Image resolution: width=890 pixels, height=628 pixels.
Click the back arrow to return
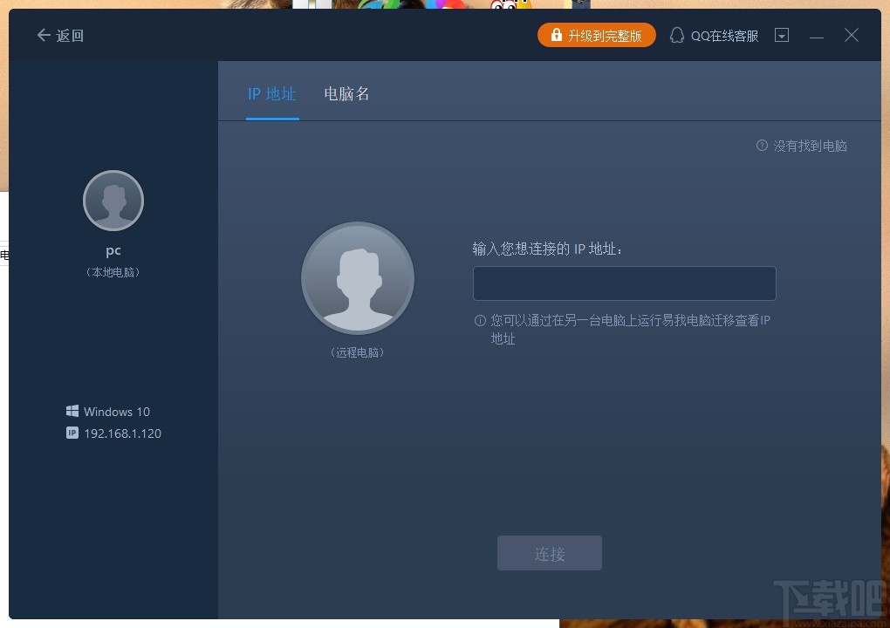(x=41, y=35)
